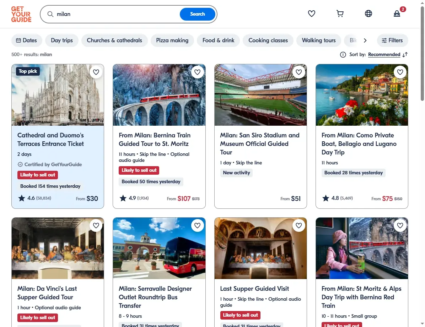
Task: Favorite the Last Supper Guided Visit card
Action: [x=299, y=225]
